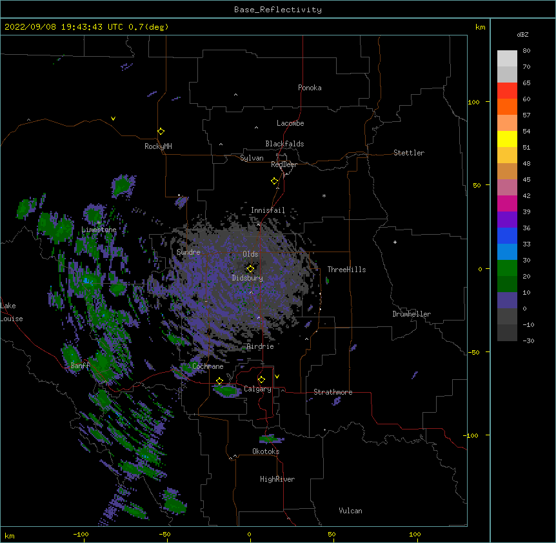Click the 100 tick on the right axis
Screen dimensions: 556x543
point(473,102)
